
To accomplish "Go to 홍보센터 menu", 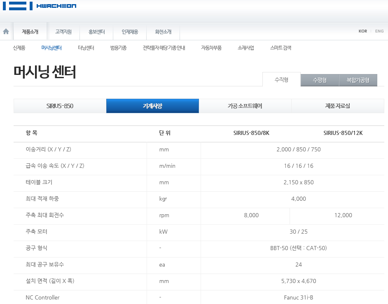I will pyautogui.click(x=97, y=32).
